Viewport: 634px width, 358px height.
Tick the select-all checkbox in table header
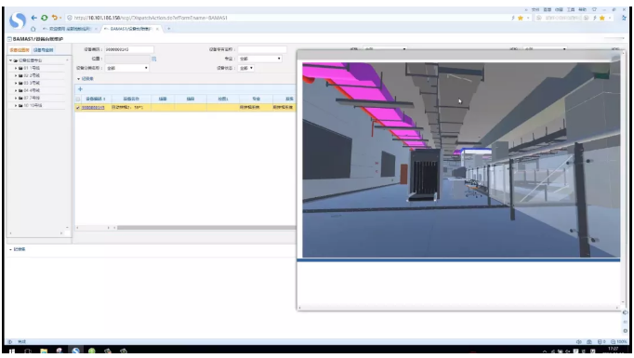(x=78, y=99)
